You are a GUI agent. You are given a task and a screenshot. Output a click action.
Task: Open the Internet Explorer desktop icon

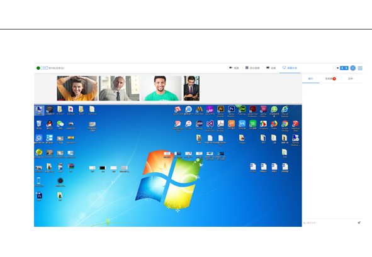point(285,111)
